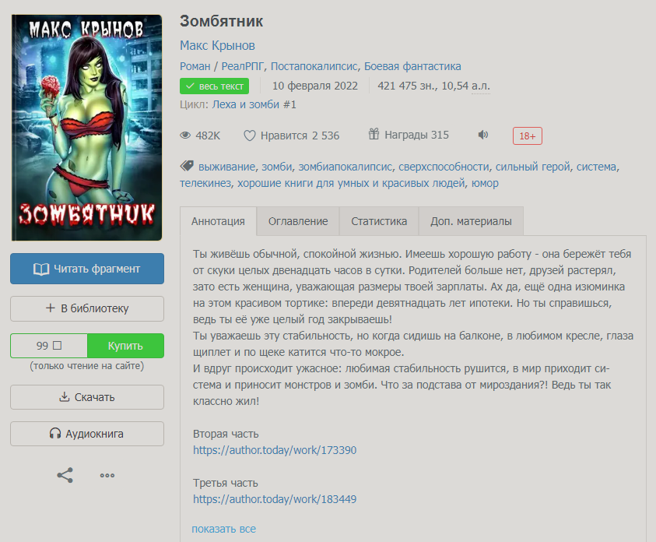656x542 pixels.
Task: Click the tag icon before keywords
Action: (187, 166)
